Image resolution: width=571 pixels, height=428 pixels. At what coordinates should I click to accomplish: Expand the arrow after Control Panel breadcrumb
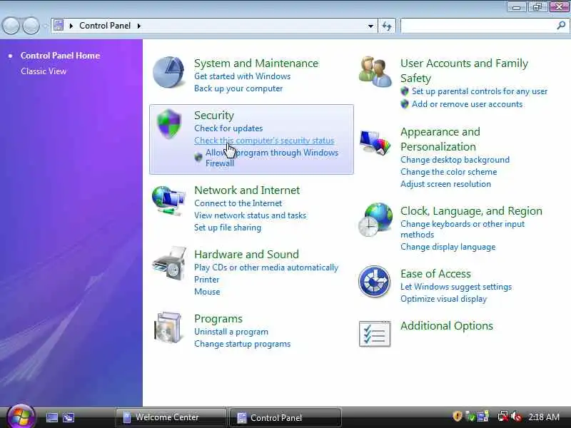click(138, 26)
